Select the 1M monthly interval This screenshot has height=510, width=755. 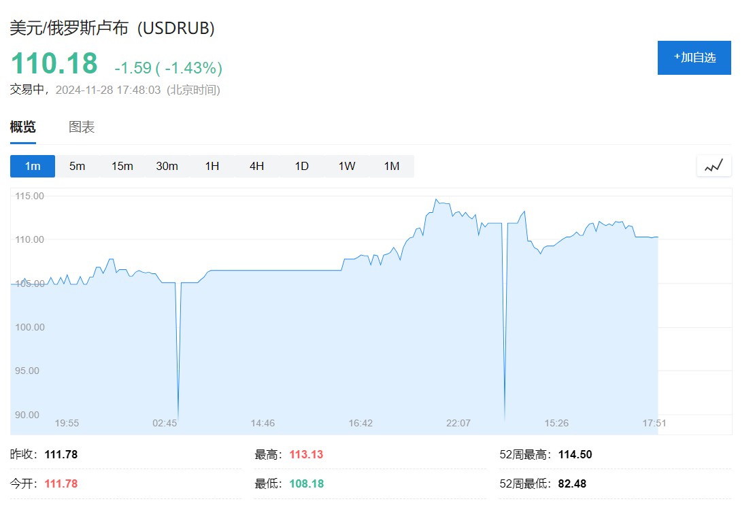click(391, 166)
